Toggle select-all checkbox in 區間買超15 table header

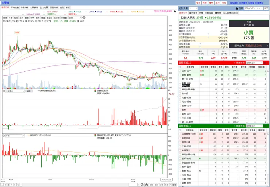click(180, 67)
